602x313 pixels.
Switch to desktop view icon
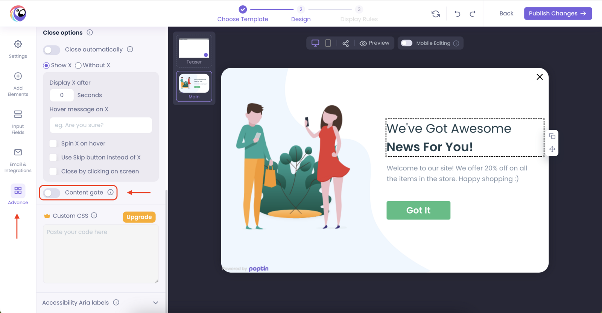(315, 43)
